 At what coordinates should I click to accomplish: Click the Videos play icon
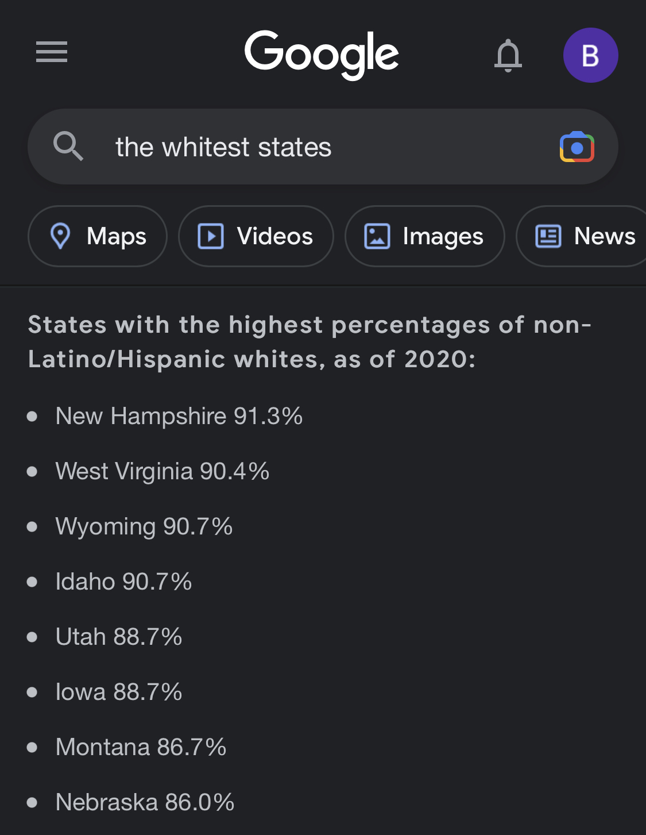point(211,236)
